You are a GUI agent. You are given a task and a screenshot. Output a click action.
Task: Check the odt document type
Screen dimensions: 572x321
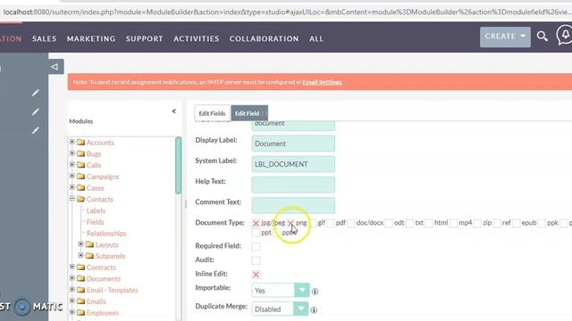390,223
